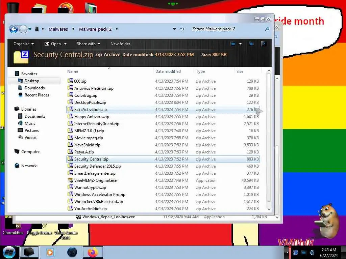Image resolution: width=346 pixels, height=259 pixels.
Task: Select Libraries in navigation pane
Action: [x=29, y=109]
